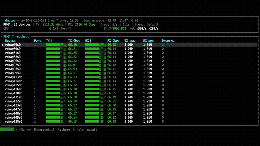Select the rdmap114s0 device row
The image size is (260, 146).
(x=129, y=81)
